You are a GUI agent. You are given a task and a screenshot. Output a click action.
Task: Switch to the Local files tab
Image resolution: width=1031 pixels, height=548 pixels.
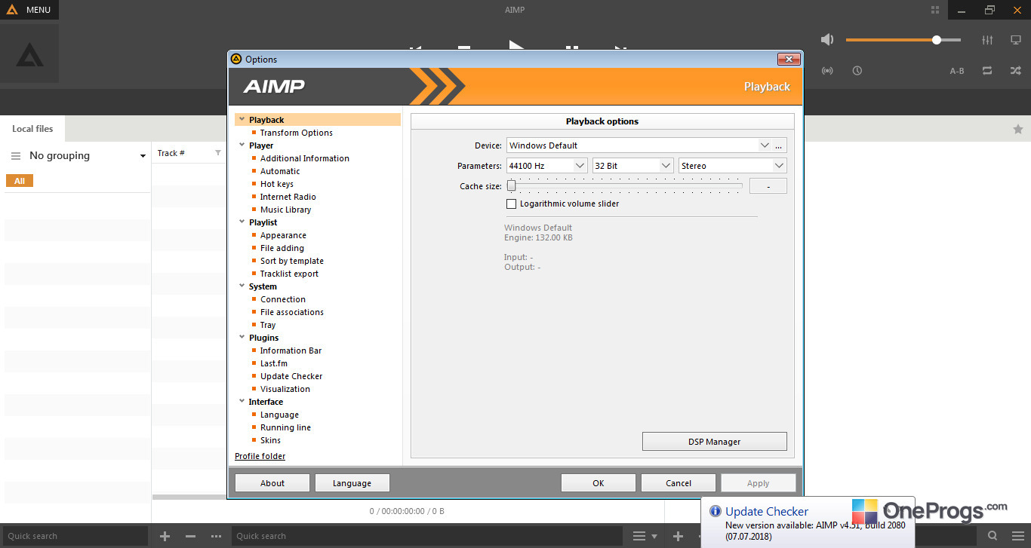32,129
